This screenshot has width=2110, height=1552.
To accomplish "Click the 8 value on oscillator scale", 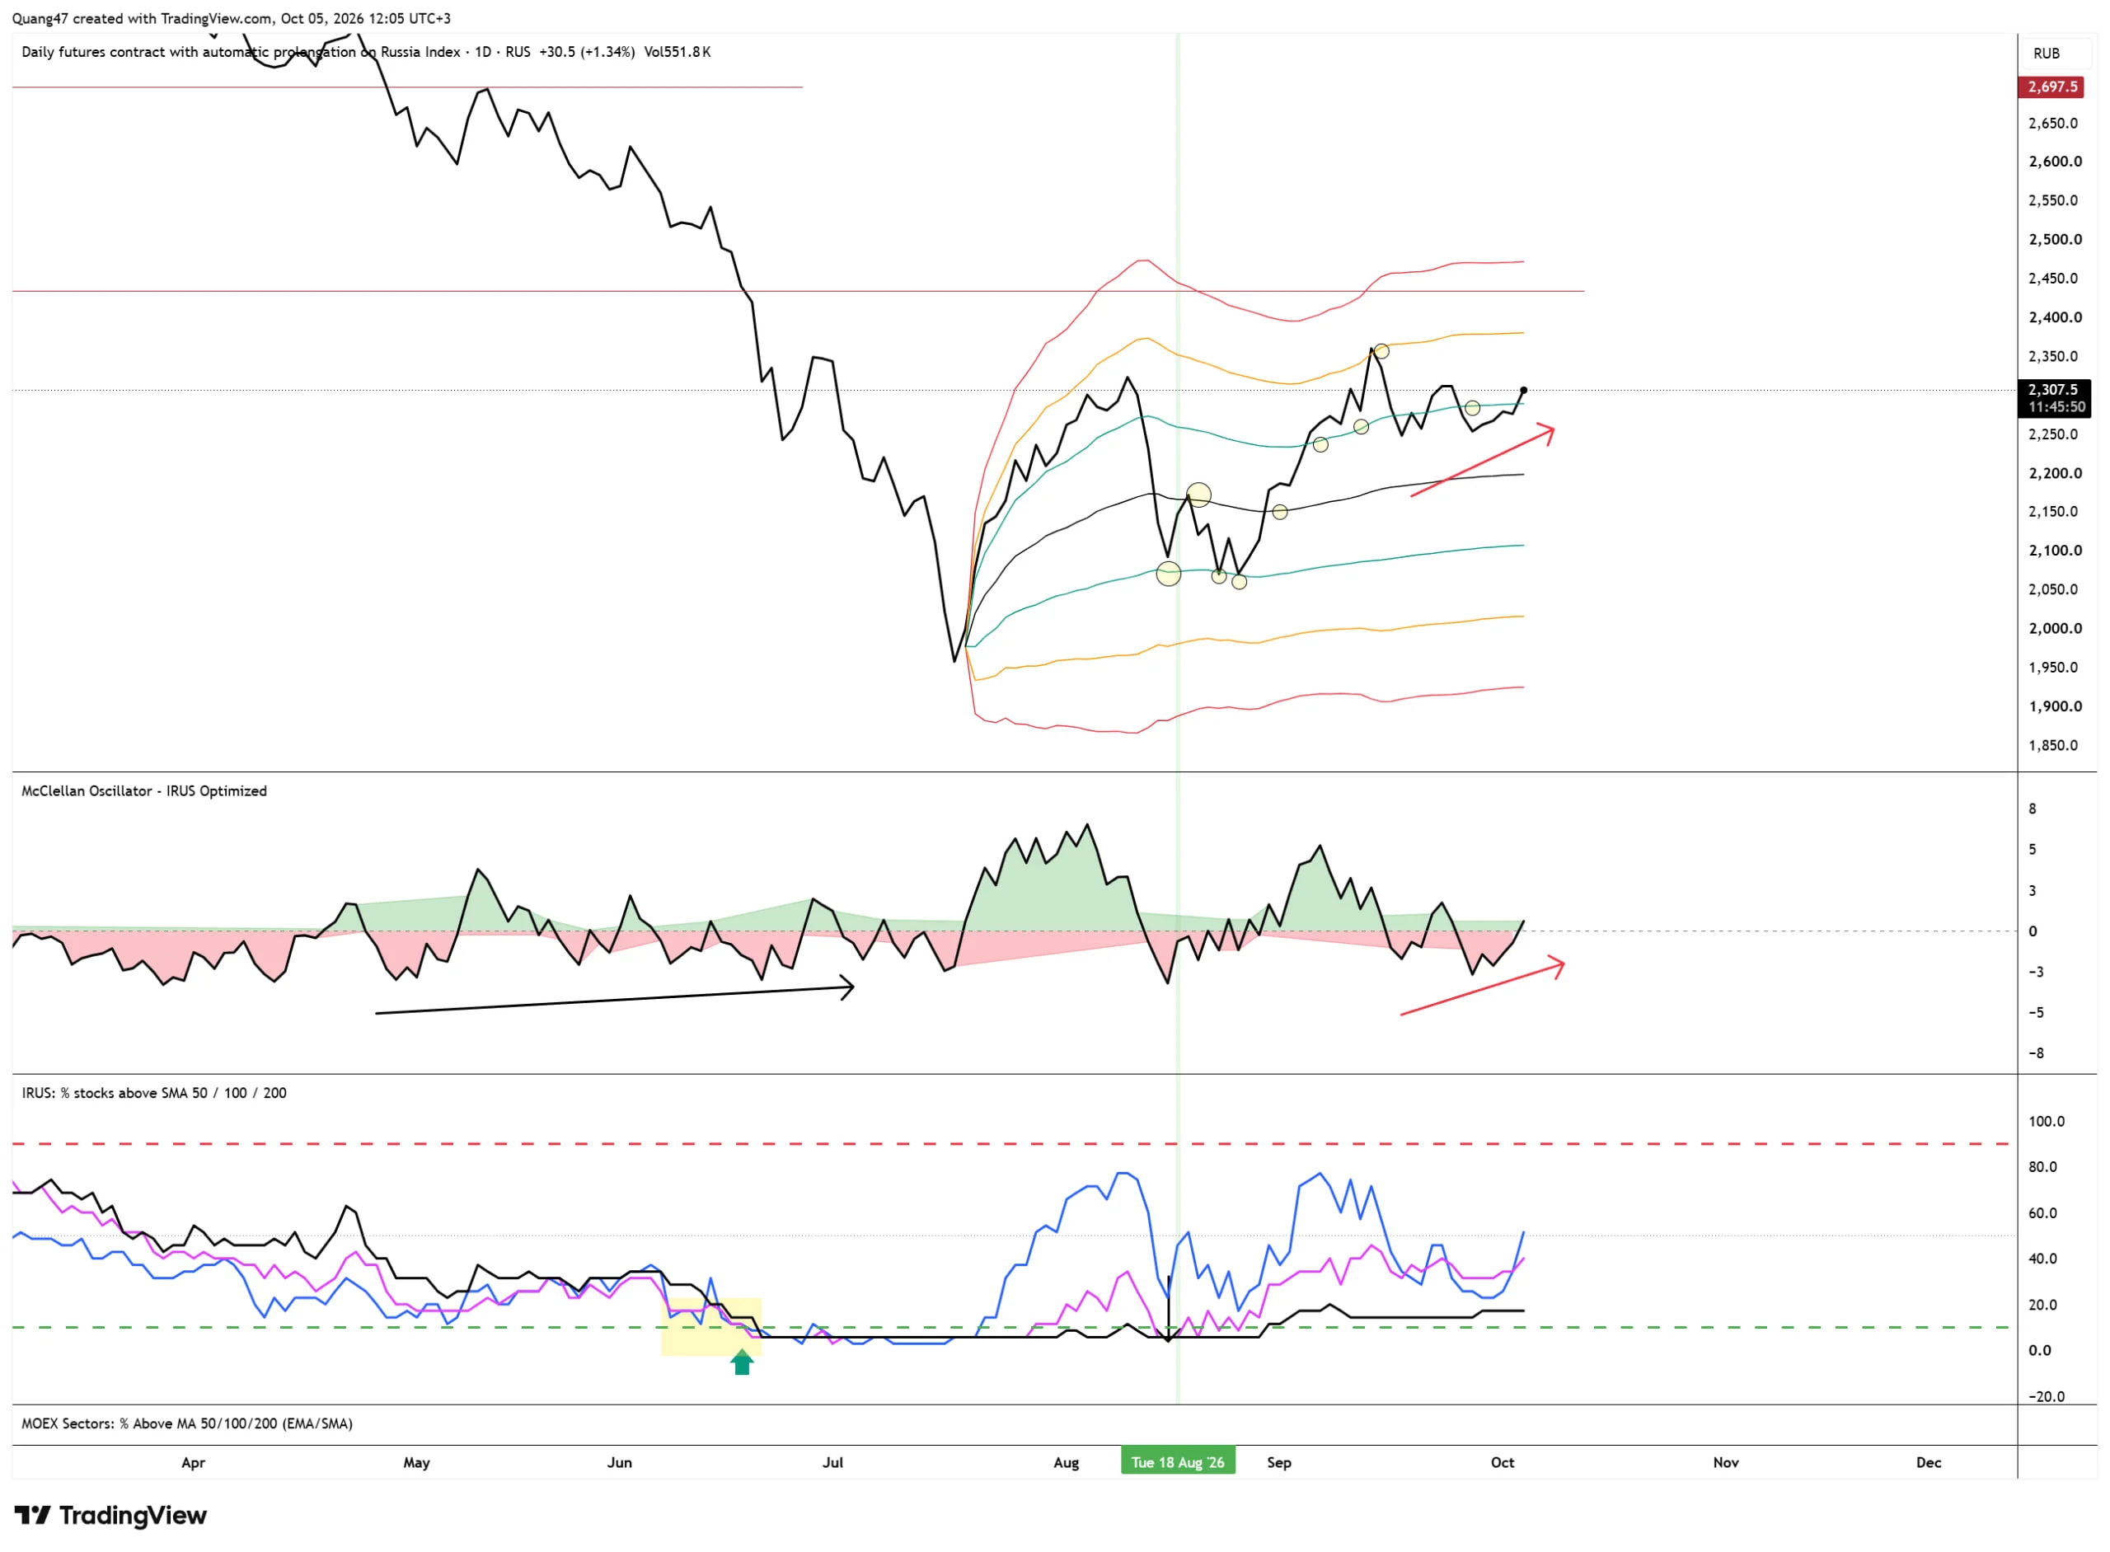I will click(x=2033, y=809).
